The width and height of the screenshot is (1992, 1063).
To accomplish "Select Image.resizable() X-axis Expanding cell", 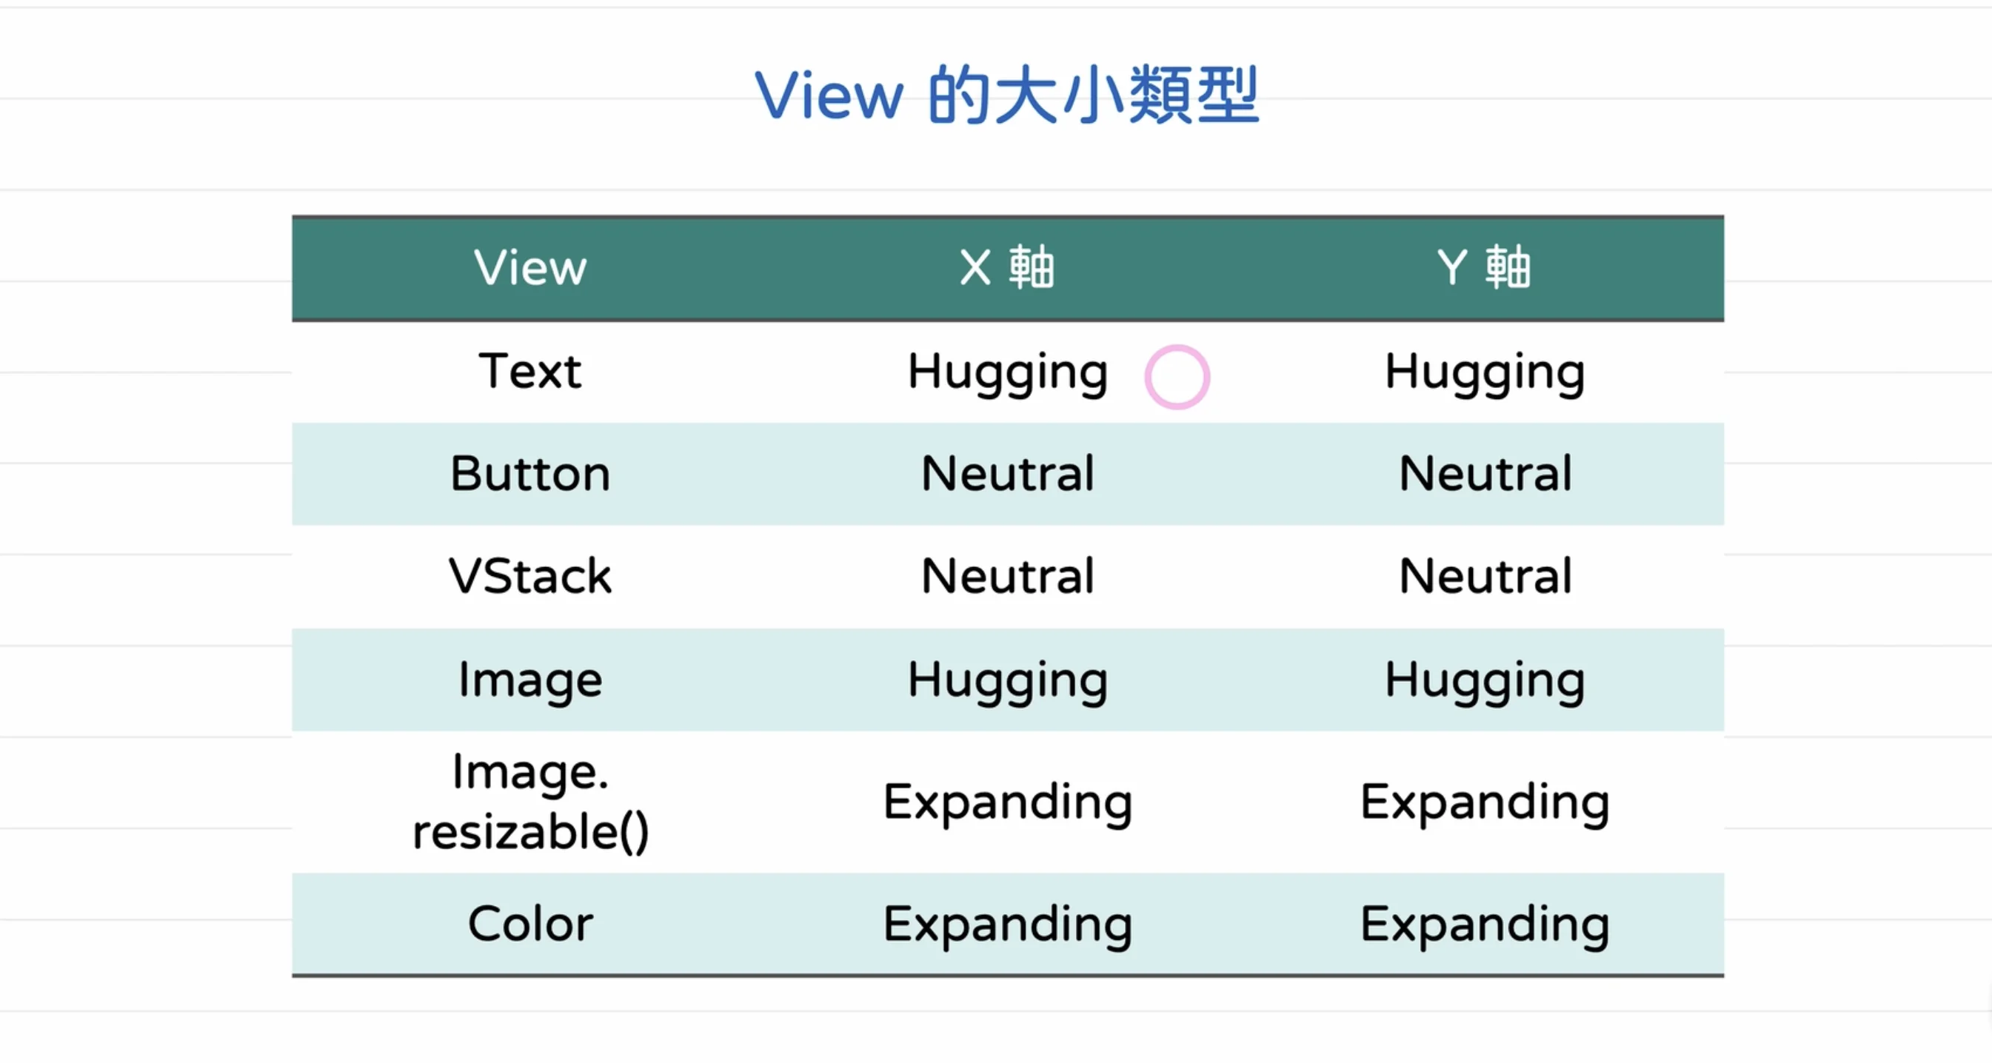I will 1007,802.
